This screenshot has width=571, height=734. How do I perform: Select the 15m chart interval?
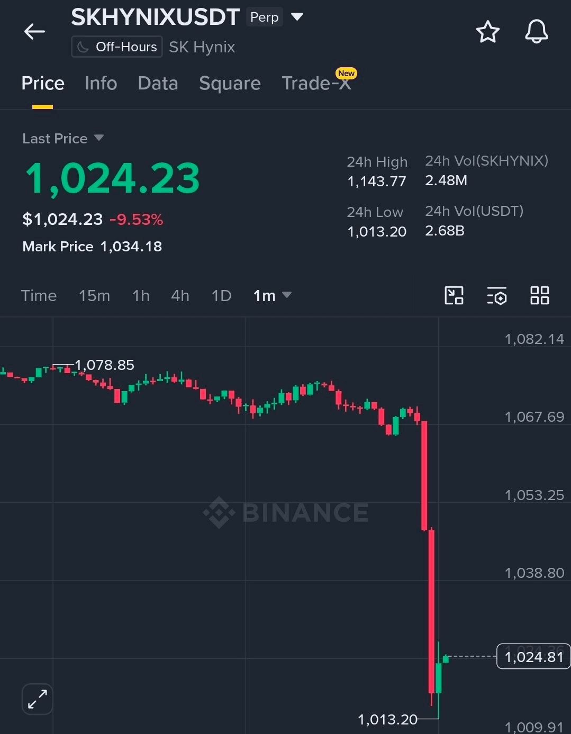point(94,296)
